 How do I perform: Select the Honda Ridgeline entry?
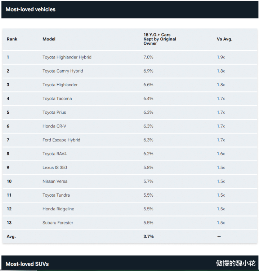click(x=58, y=209)
